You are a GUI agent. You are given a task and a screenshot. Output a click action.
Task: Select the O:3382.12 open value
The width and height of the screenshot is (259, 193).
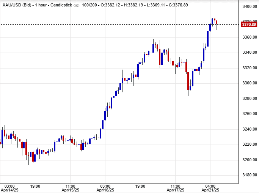point(110,5)
